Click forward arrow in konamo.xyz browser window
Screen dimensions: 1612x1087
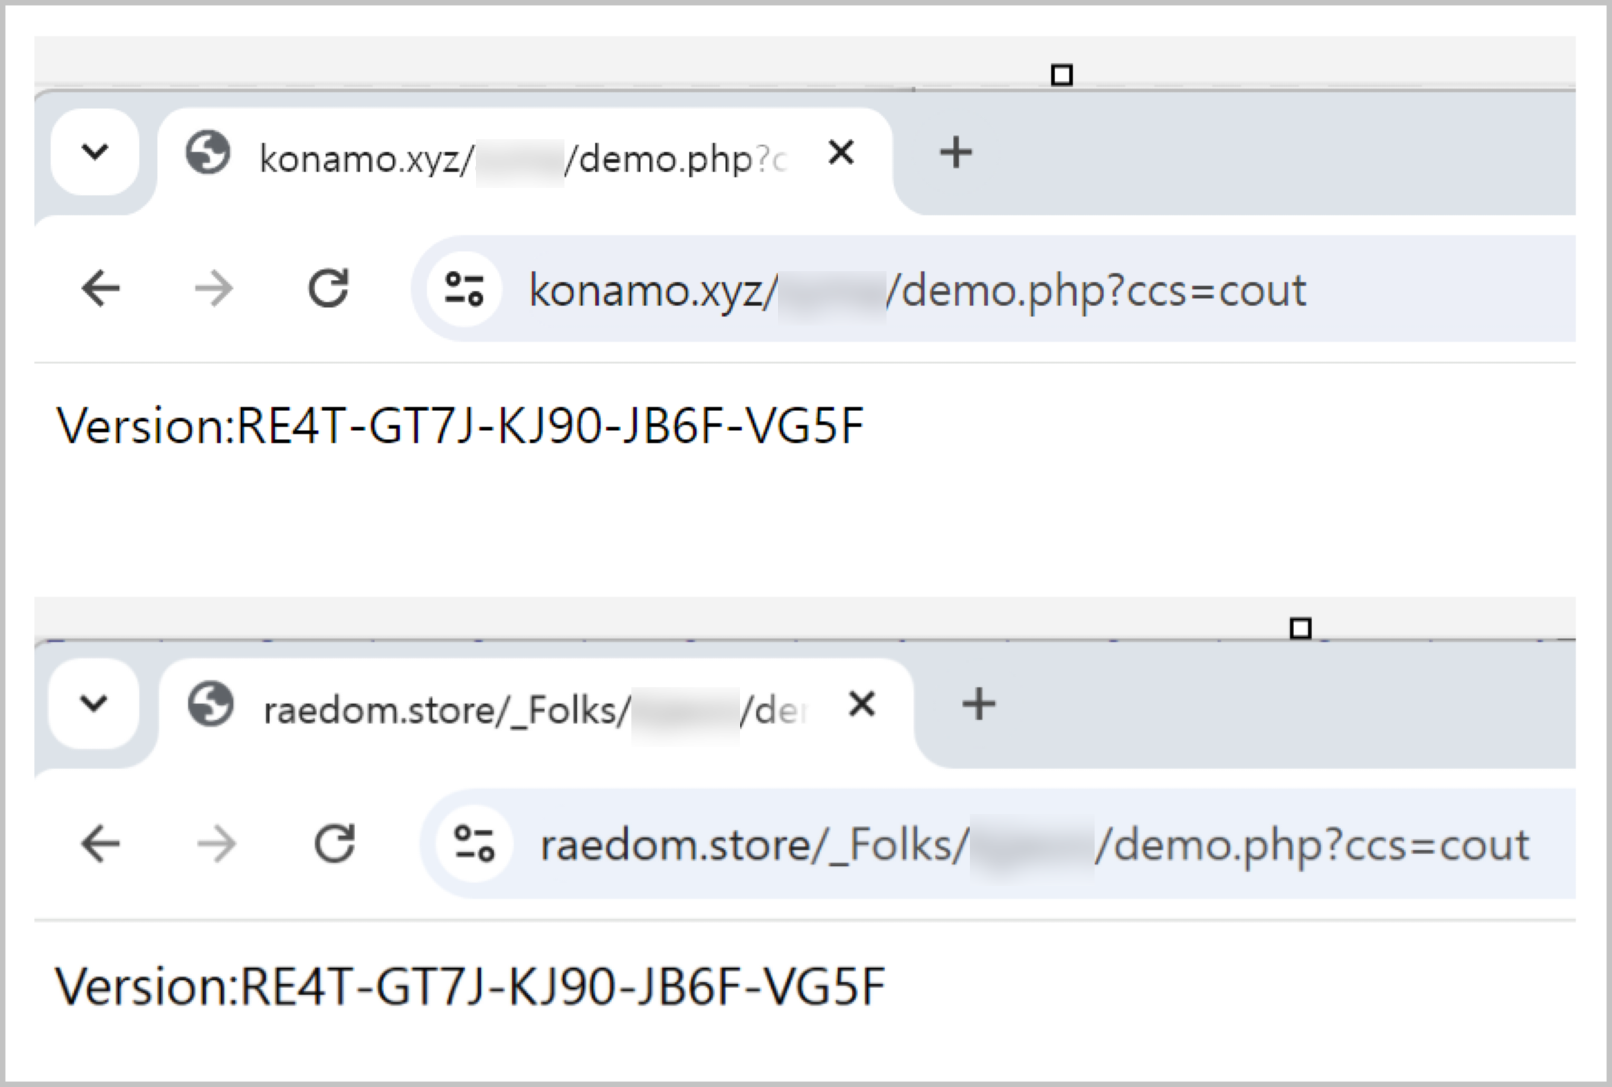tap(213, 288)
